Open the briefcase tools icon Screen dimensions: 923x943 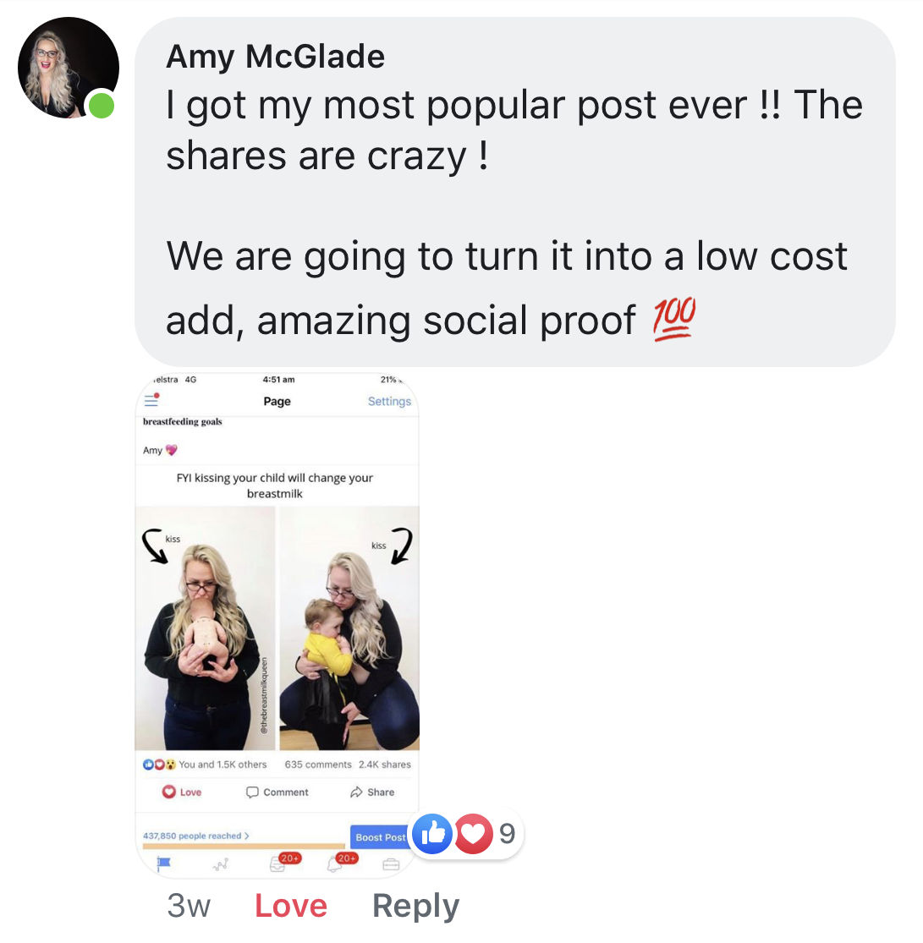pyautogui.click(x=391, y=865)
